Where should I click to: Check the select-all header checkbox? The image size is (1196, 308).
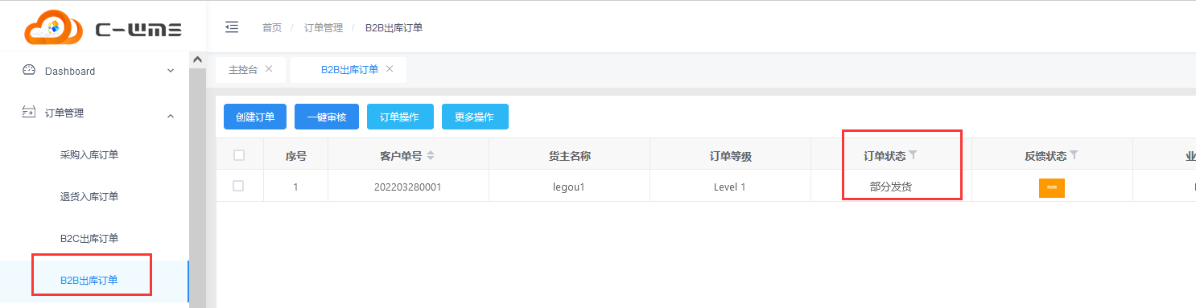pyautogui.click(x=239, y=155)
